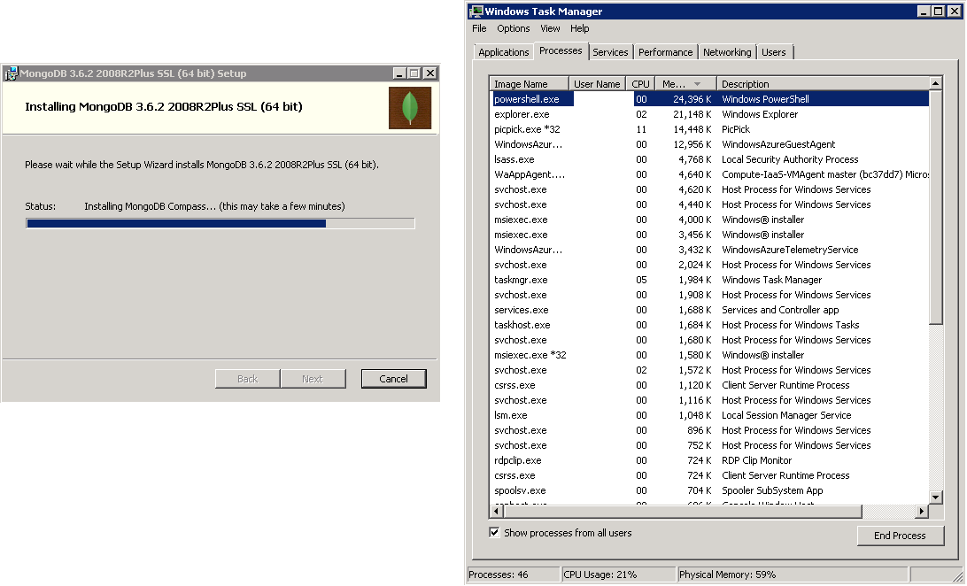Click right arrow of horizontal scrollbar
This screenshot has height=586, width=967.
922,512
